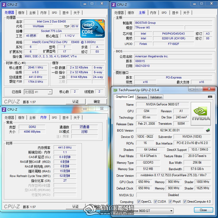
Task: Open the Validation tab in GPU-Z
Action: (156, 97)
